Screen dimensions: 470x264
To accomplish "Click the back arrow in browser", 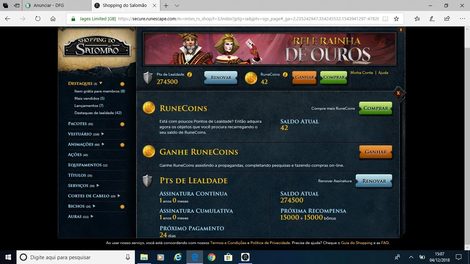I will coord(8,19).
